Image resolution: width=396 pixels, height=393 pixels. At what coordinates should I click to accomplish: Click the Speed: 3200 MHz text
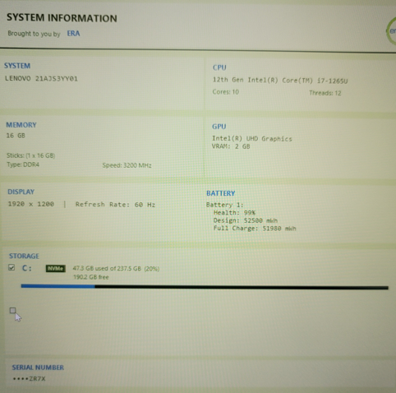click(x=127, y=165)
